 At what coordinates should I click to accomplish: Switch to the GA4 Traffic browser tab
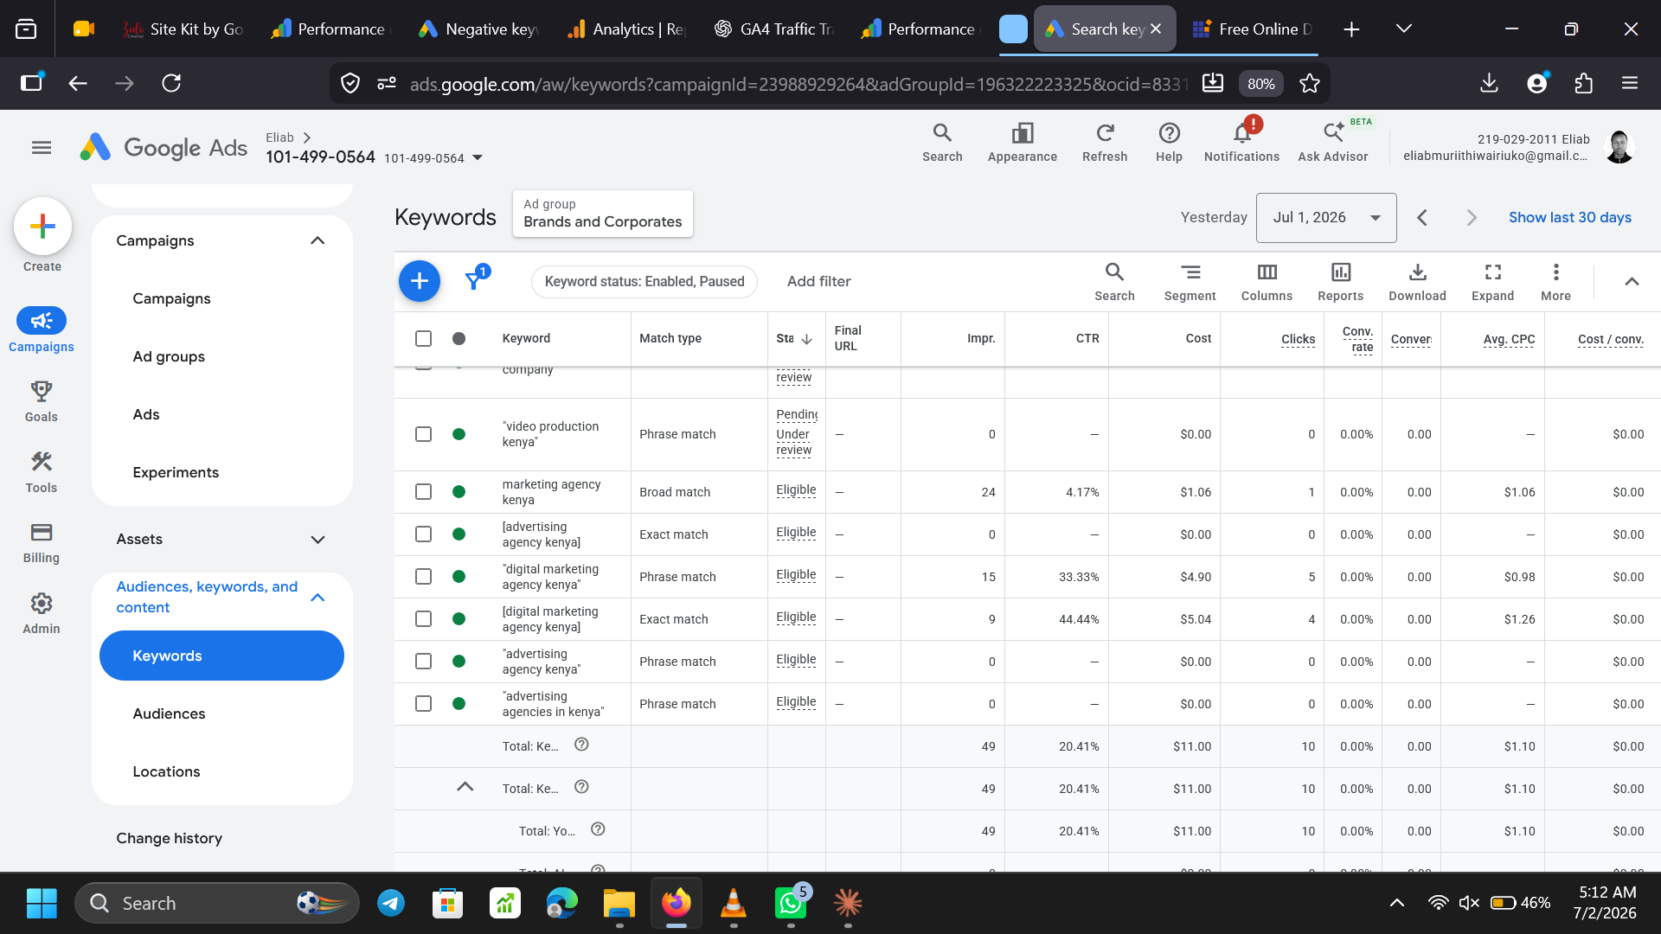[774, 29]
